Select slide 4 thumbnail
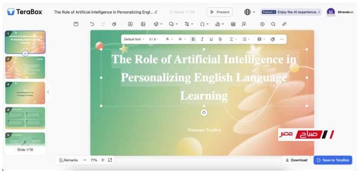This screenshot has height=176, width=359. click(x=25, y=118)
